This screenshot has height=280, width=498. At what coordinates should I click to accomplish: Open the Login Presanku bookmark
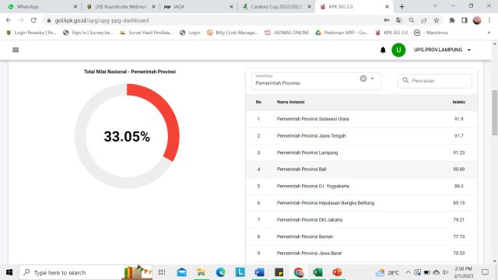click(31, 33)
